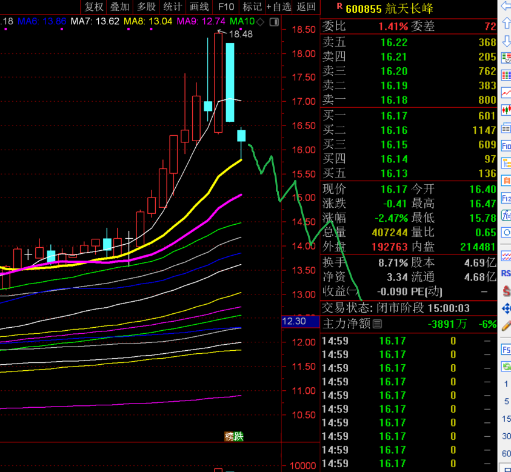Click the MA9: 12.74 indicator label
The height and width of the screenshot is (472, 511).
click(x=201, y=21)
